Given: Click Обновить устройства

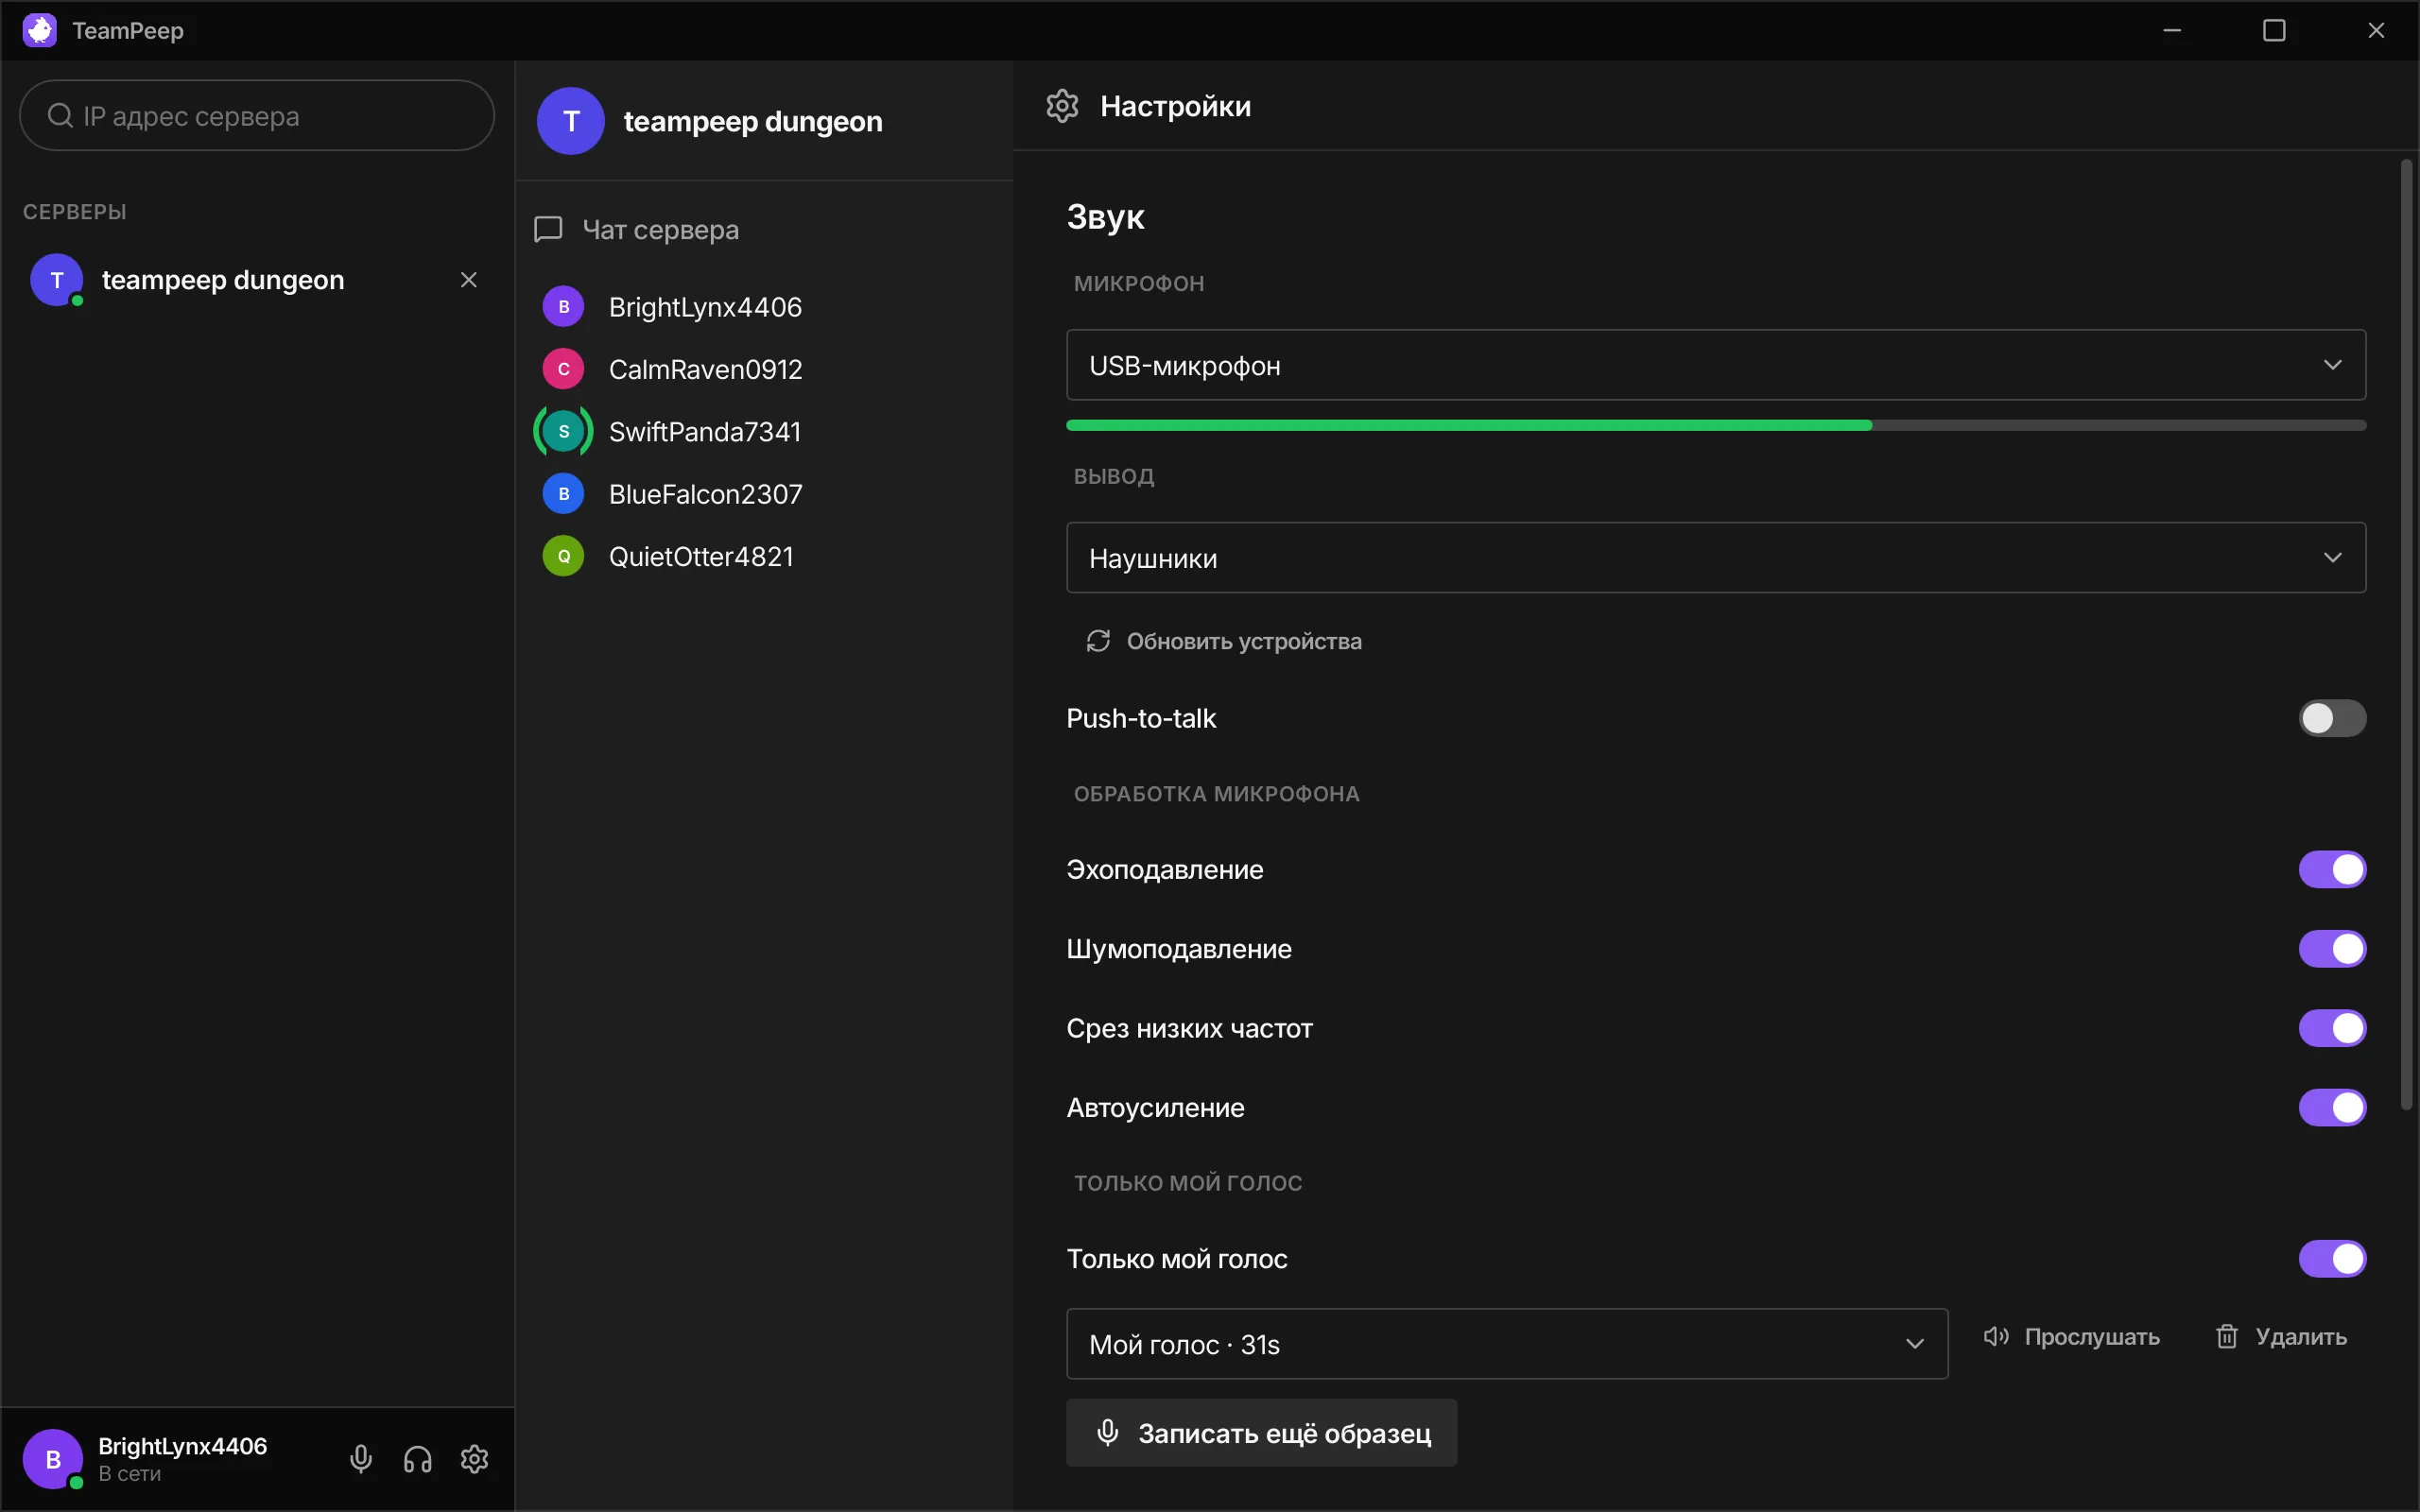Looking at the screenshot, I should 1224,641.
